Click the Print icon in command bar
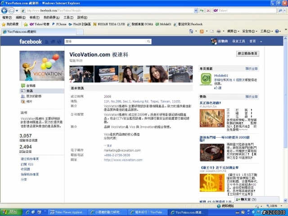 [219, 31]
